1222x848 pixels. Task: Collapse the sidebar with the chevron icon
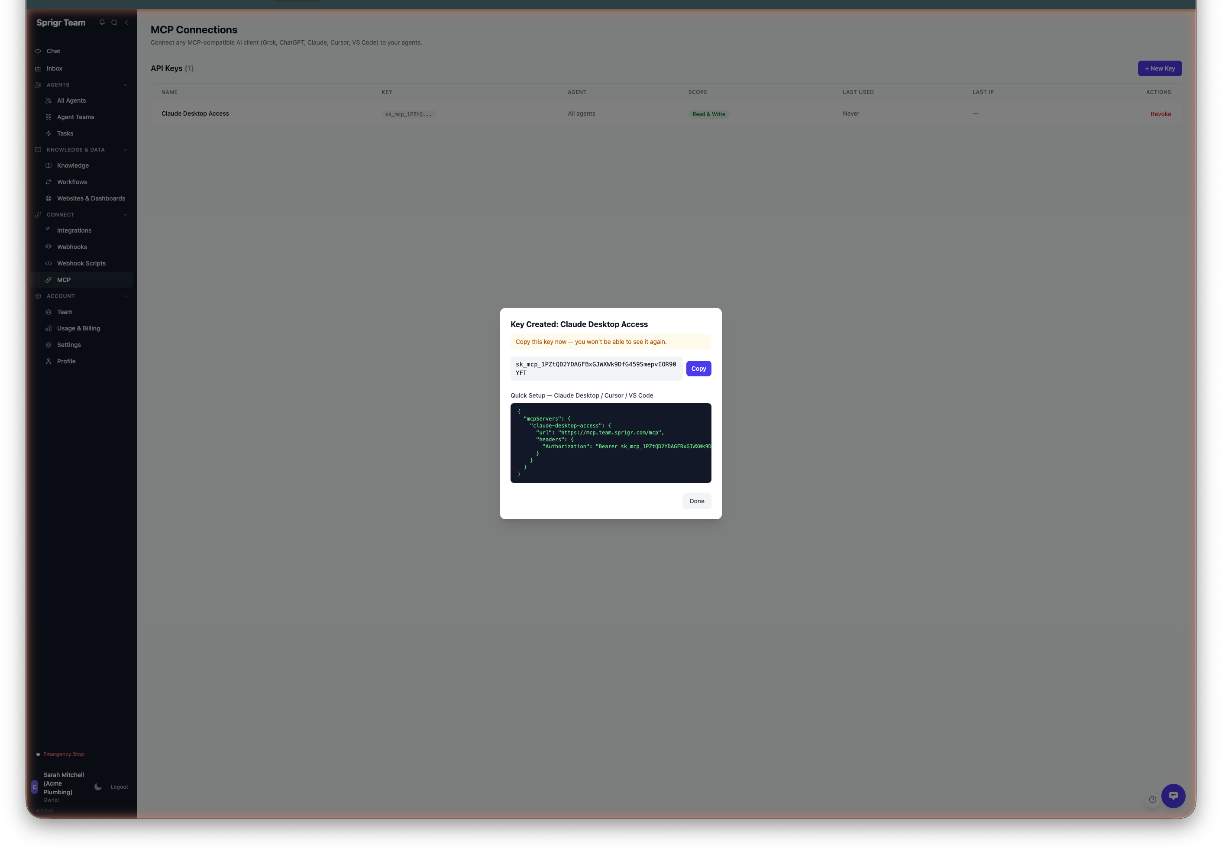[126, 23]
